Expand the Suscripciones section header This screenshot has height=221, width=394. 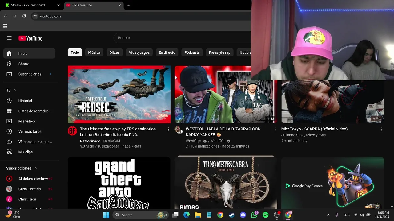22,168
